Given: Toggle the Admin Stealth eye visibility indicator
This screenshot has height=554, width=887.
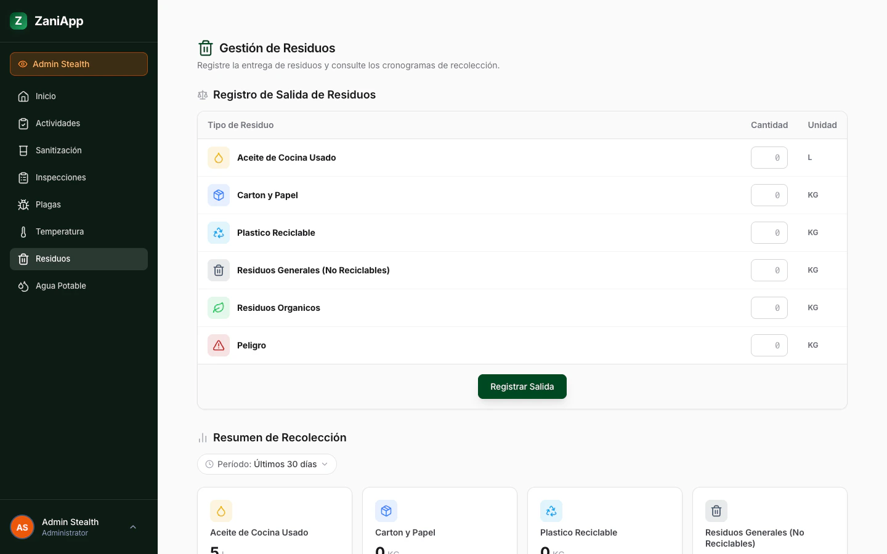Looking at the screenshot, I should pyautogui.click(x=23, y=64).
